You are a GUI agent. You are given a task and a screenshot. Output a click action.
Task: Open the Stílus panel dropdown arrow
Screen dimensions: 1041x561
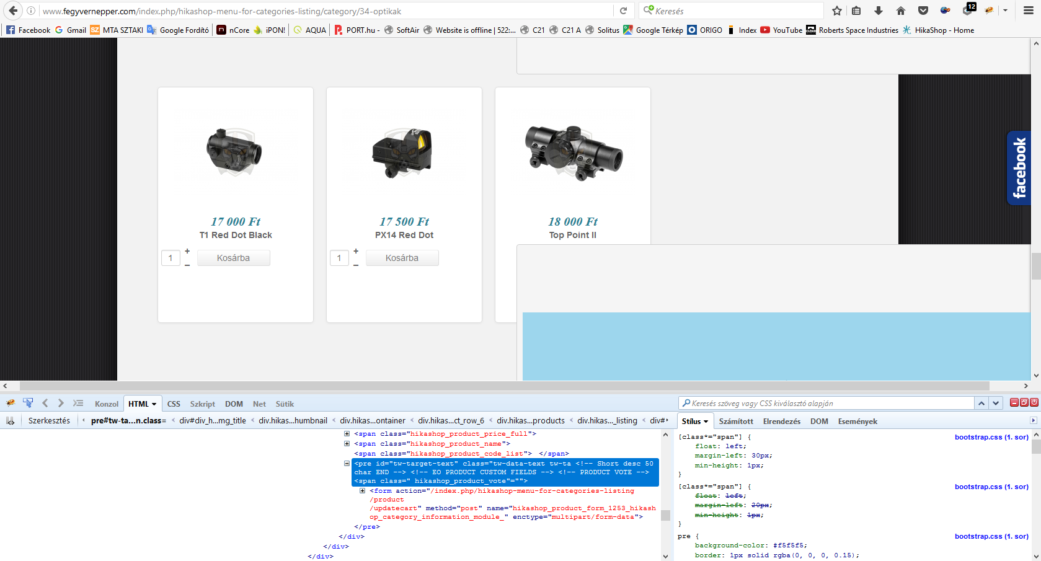(706, 422)
